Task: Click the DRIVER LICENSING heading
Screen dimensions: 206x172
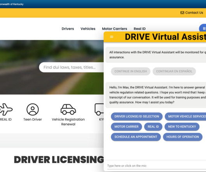Action: [59, 160]
